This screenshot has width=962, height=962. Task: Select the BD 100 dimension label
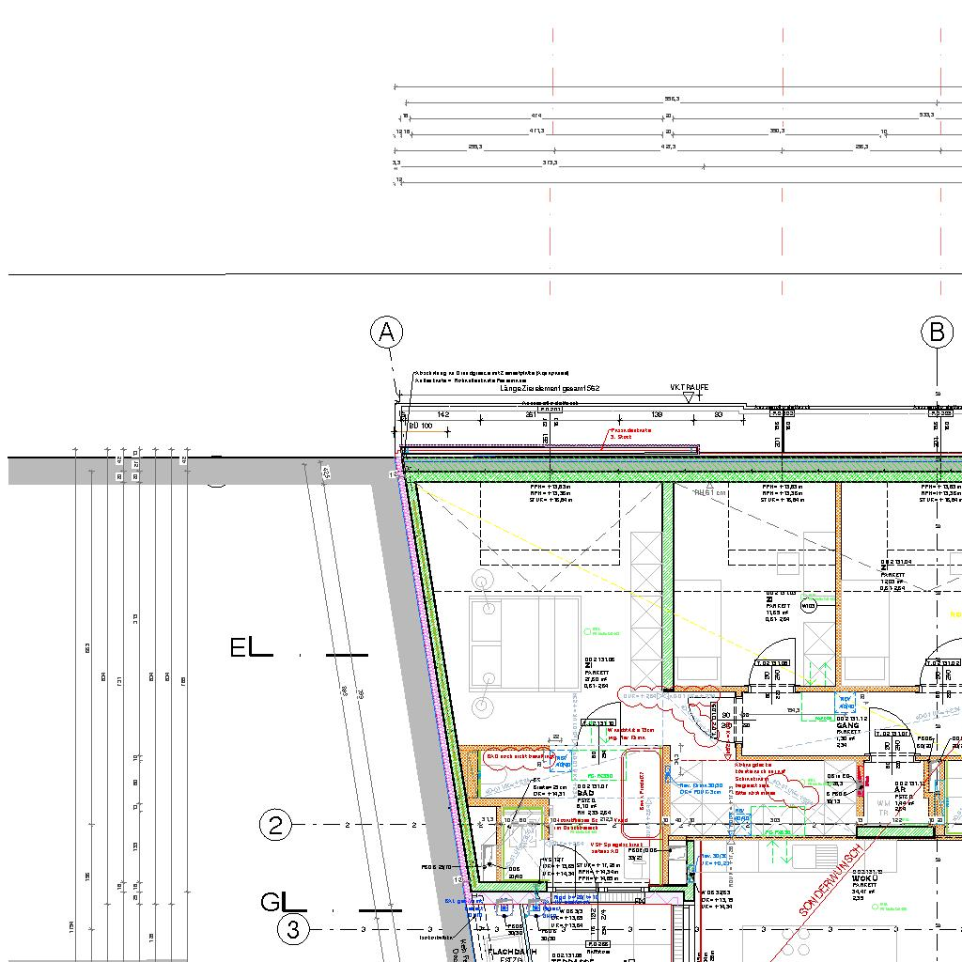[x=420, y=426]
